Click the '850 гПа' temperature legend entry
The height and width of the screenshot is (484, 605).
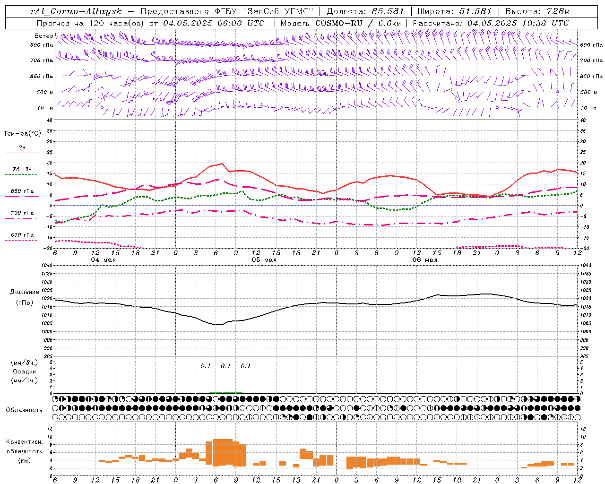click(22, 191)
